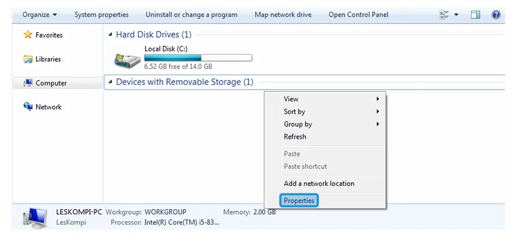Image resolution: width=526 pixels, height=243 pixels.
Task: Select the Computer icon in sidebar
Action: (x=28, y=83)
